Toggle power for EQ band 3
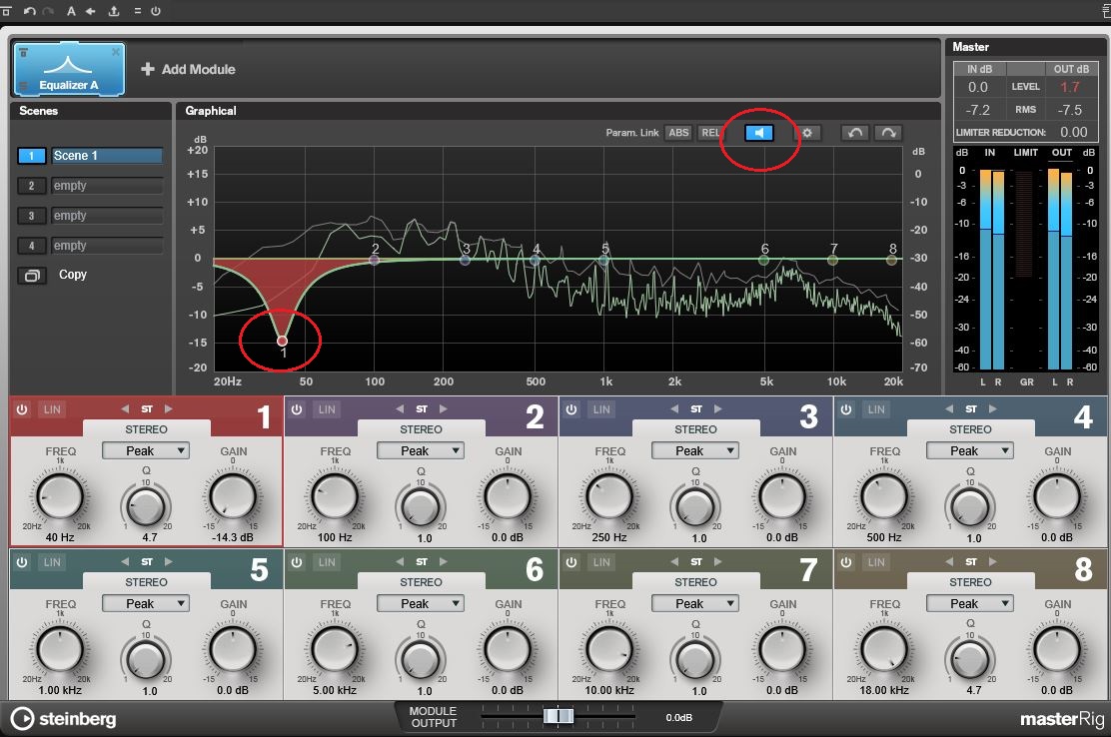Screen dimensions: 1111x737 tap(571, 409)
